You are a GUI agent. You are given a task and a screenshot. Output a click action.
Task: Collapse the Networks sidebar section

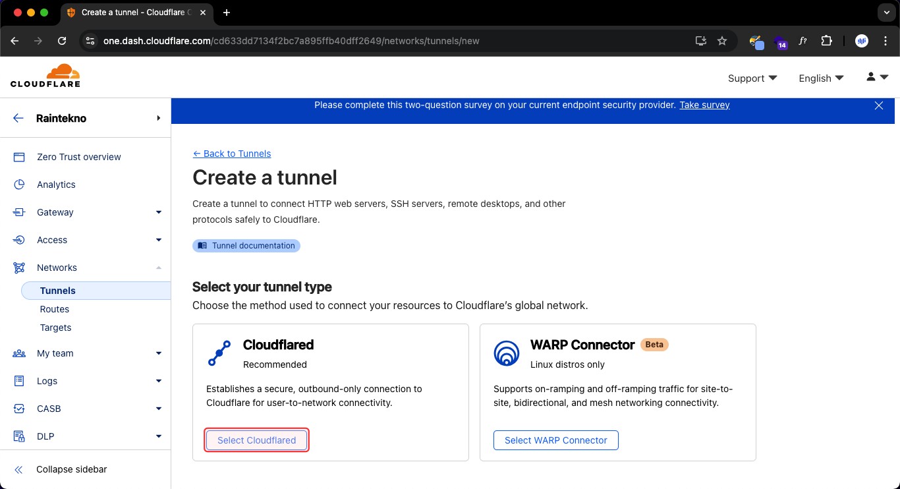tap(158, 268)
